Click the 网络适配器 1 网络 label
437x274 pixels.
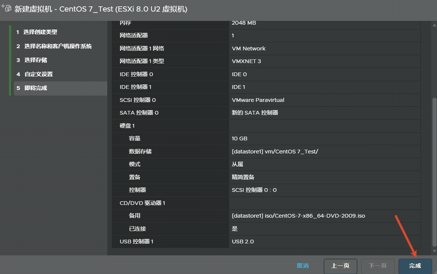tap(142, 49)
